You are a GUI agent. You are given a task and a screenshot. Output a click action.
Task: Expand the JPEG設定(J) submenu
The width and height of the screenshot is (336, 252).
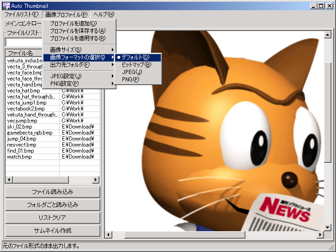point(79,76)
